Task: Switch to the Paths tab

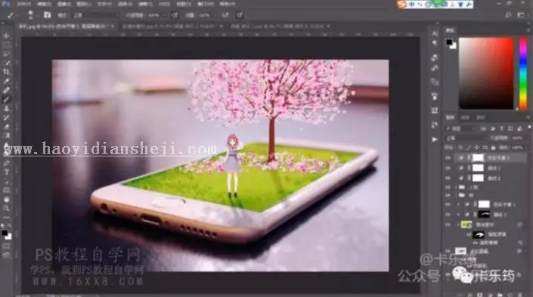Action: coord(480,118)
